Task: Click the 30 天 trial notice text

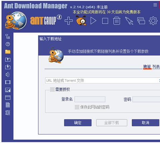Action: 107,12
